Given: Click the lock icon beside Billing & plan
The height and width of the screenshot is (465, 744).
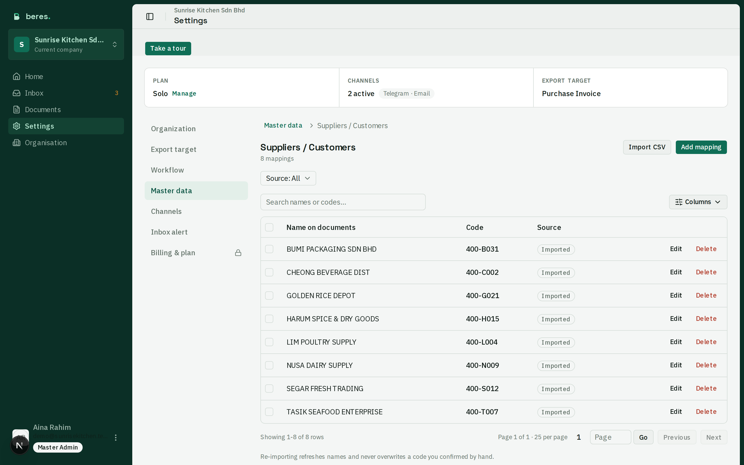Looking at the screenshot, I should 238,253.
